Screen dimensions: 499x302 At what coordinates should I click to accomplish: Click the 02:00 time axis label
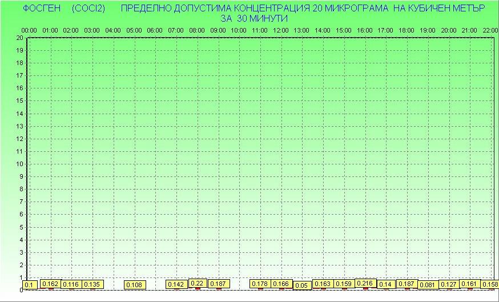coord(71,31)
